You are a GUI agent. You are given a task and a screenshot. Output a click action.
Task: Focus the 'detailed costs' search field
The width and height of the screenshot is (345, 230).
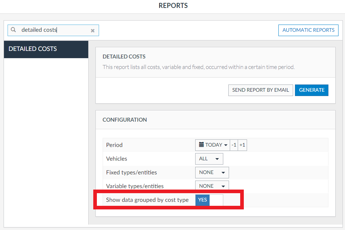[x=54, y=30]
